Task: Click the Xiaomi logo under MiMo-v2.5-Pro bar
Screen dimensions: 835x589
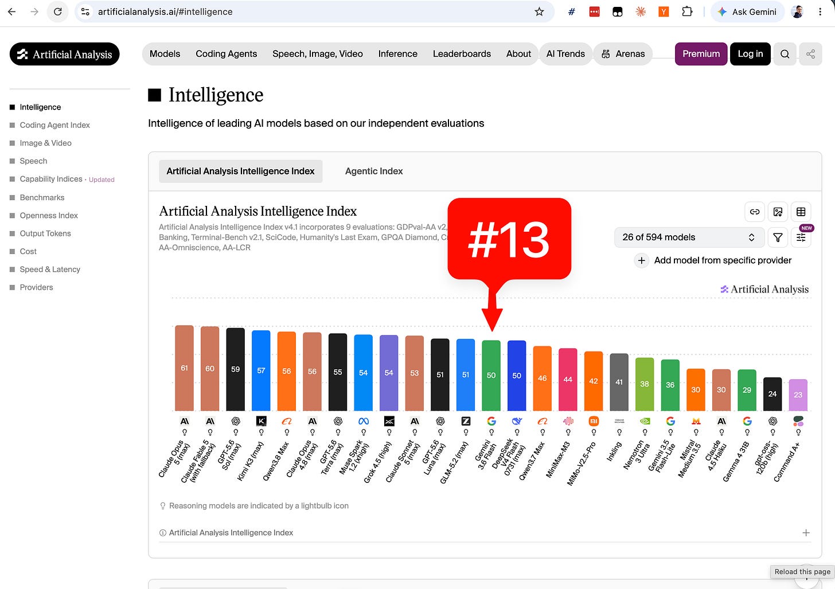Action: point(594,421)
